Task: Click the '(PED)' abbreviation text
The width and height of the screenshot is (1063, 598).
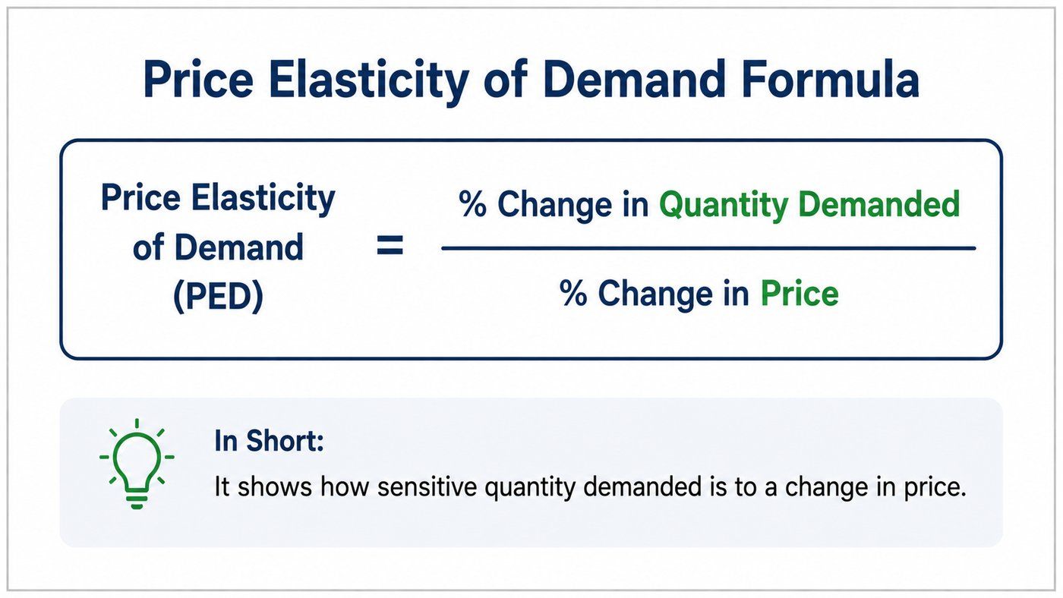Action: [218, 297]
